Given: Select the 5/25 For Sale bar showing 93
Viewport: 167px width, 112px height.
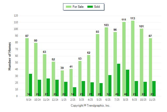Looking at the screenshot, I should coord(98,65).
